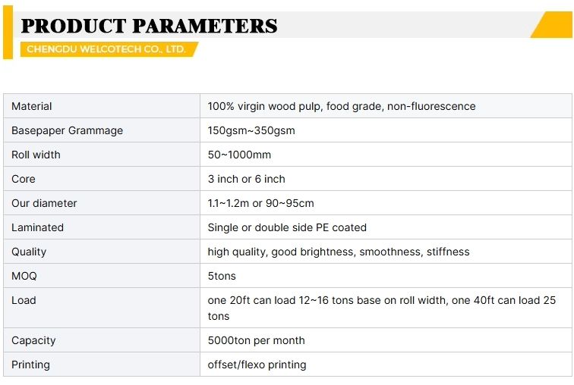Select the Roll width label
This screenshot has height=385, width=574.
pyautogui.click(x=36, y=155)
